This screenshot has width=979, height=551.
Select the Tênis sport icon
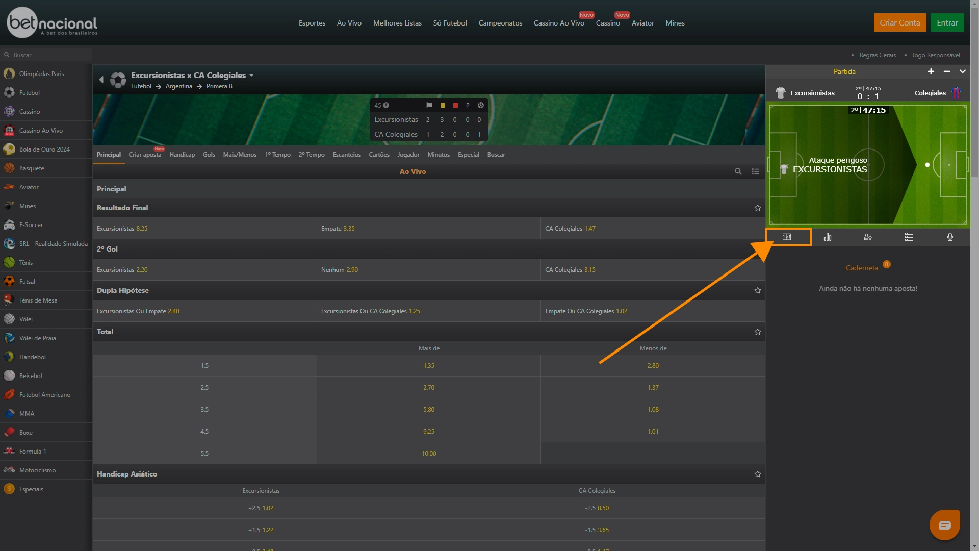tap(9, 263)
